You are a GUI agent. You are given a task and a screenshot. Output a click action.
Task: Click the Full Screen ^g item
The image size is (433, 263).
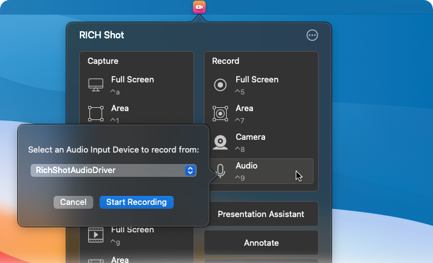tap(137, 235)
